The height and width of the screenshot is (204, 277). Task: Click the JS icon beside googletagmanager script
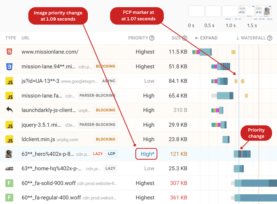(x=9, y=81)
